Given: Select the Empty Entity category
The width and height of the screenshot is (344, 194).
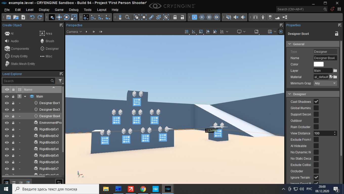Looking at the screenshot, I should tap(16, 56).
